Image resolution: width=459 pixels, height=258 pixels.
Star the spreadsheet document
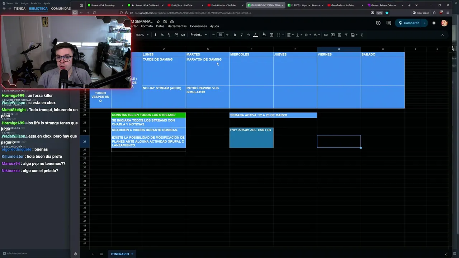158,21
